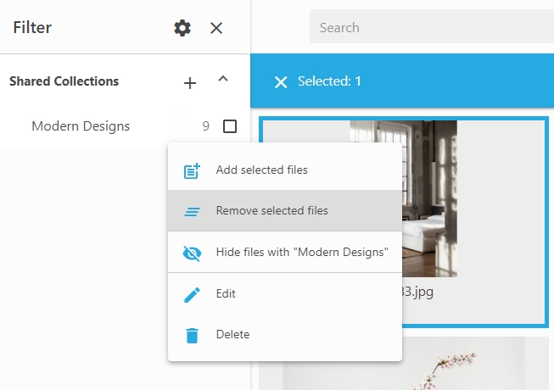Close the Filter panel
The height and width of the screenshot is (390, 554).
click(216, 28)
